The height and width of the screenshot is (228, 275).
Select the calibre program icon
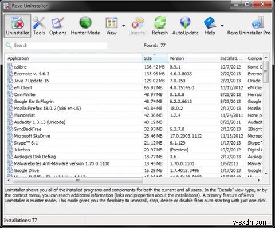point(10,67)
